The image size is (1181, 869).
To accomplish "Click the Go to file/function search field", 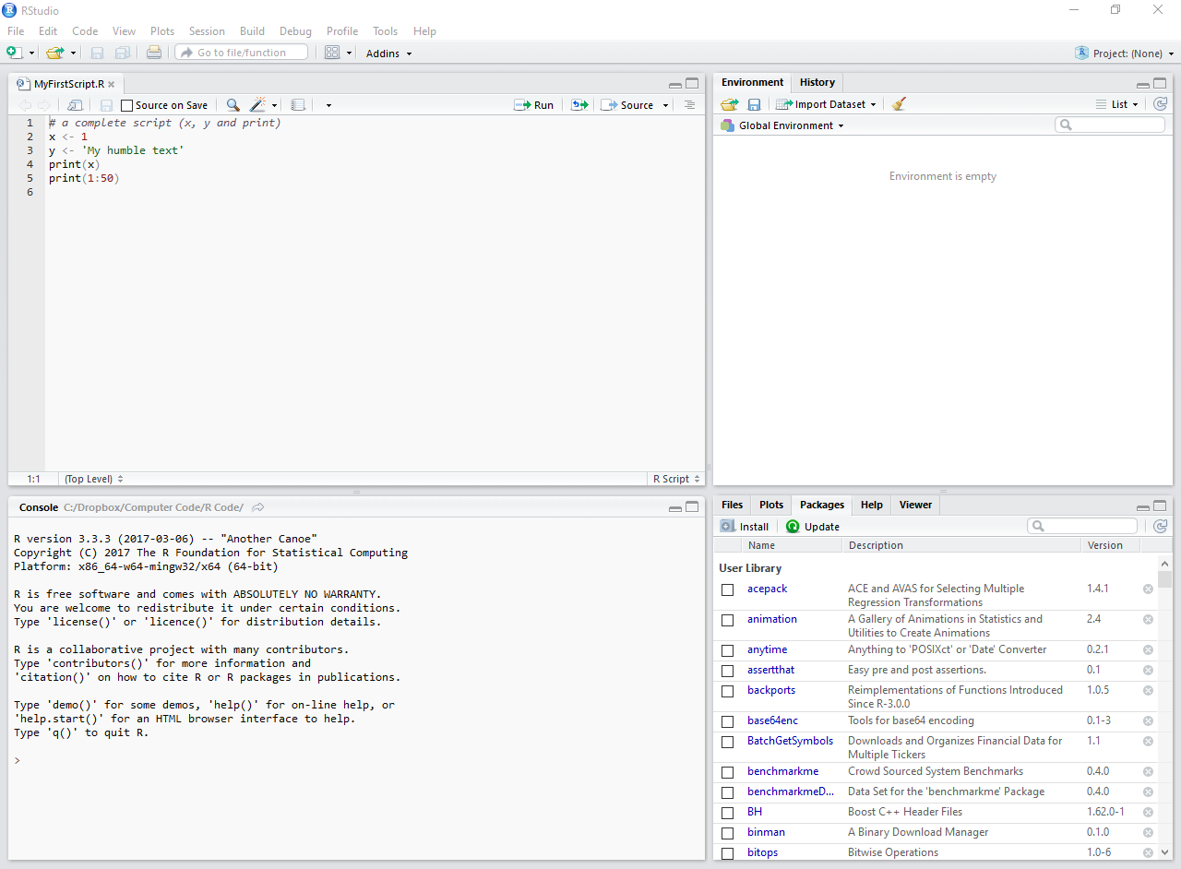I will coord(242,53).
